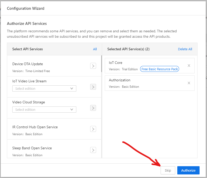Add IR Control Hub Open Service arrow

click(93, 129)
